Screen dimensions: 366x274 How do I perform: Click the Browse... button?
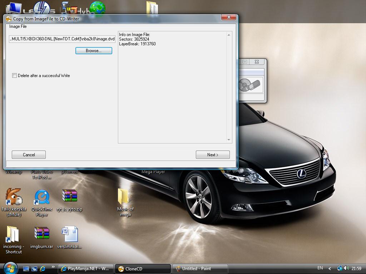94,51
